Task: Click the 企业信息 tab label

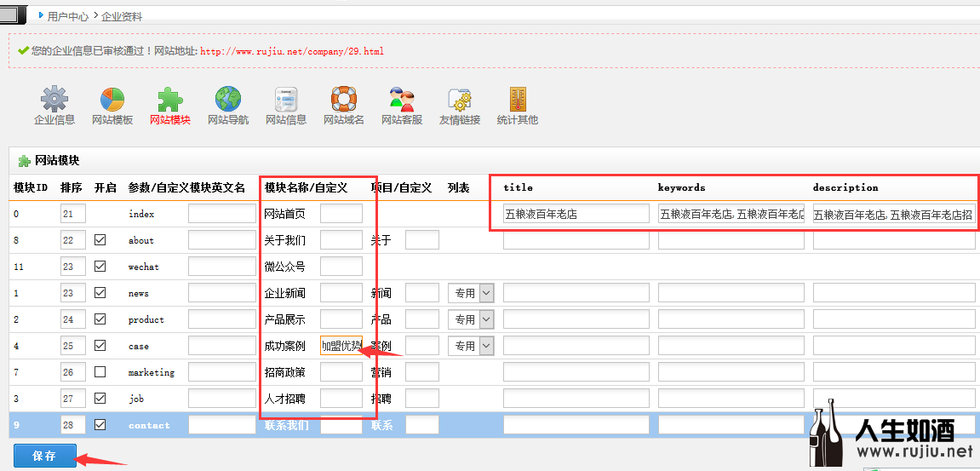Action: tap(54, 120)
